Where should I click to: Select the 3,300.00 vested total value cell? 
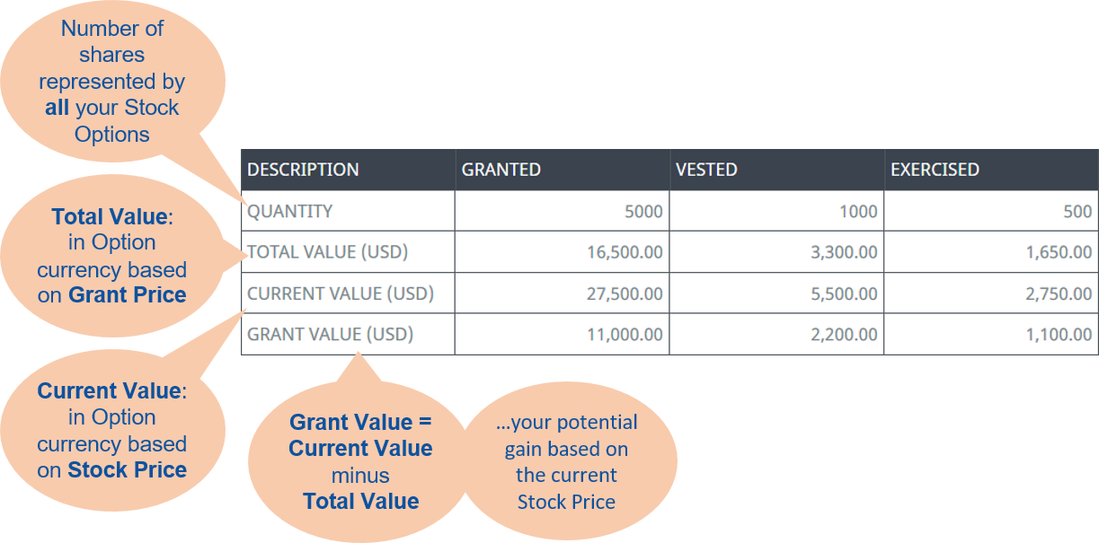(844, 252)
